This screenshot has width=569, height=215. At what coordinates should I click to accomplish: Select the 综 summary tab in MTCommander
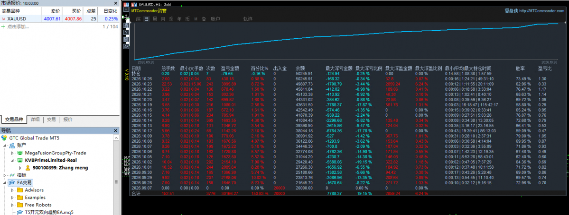[138, 19]
